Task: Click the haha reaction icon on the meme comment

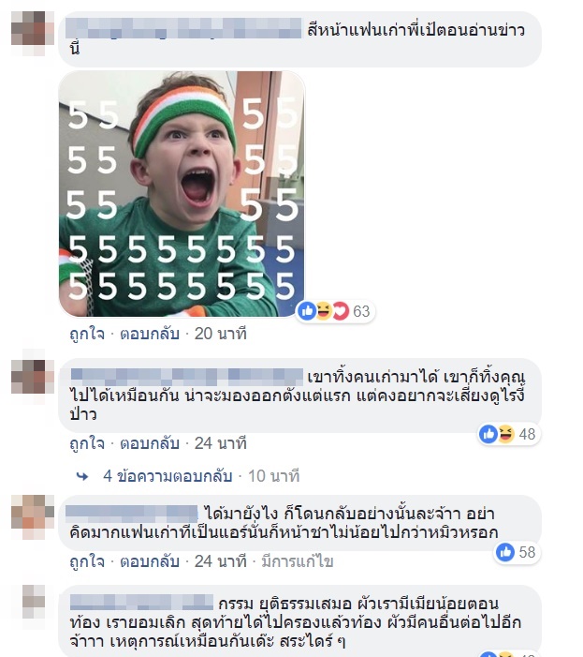Action: tap(323, 311)
